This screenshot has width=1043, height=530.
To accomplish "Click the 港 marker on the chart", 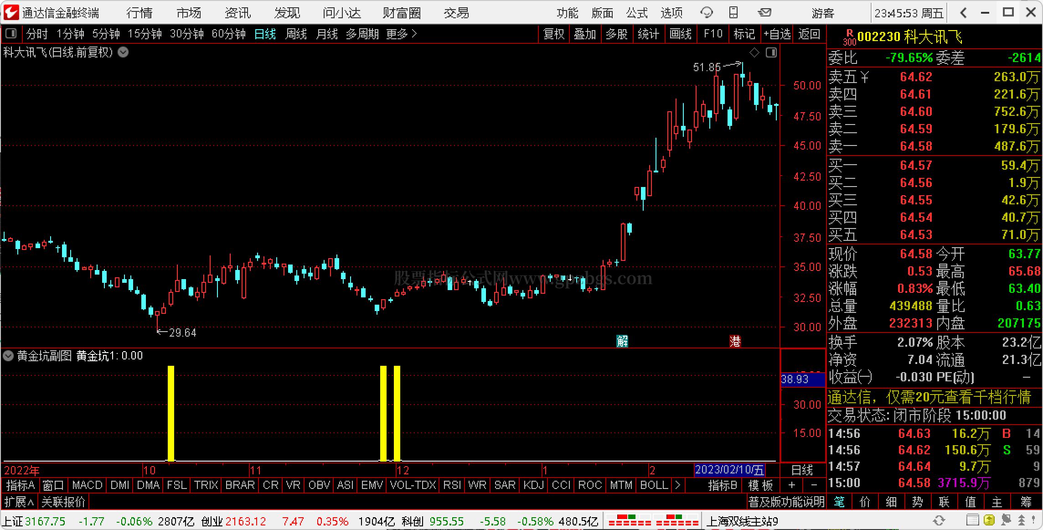I will click(x=735, y=341).
